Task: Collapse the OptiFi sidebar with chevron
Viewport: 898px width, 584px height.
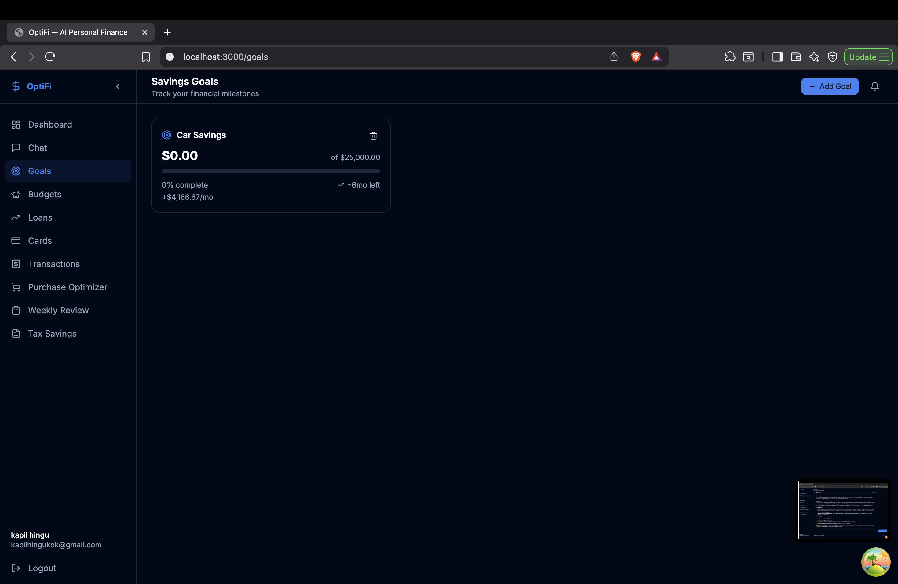Action: point(118,86)
